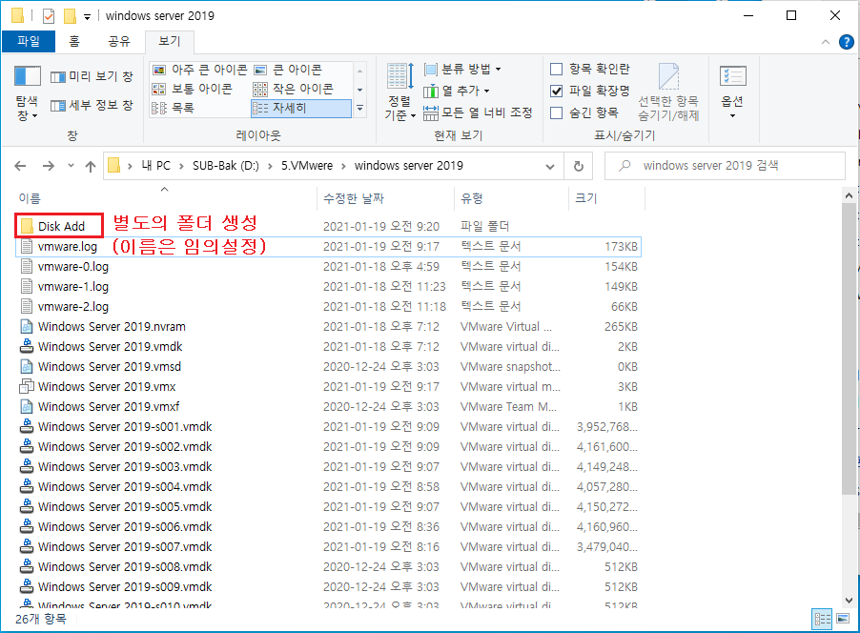Select the Windows Server 2019.vmsd icon

pos(26,366)
